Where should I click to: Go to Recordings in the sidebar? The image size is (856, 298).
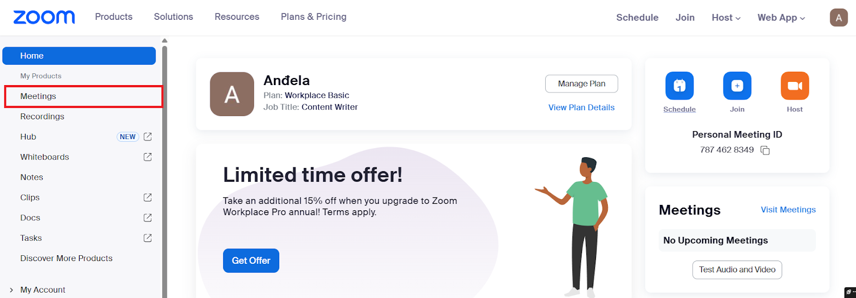(42, 117)
